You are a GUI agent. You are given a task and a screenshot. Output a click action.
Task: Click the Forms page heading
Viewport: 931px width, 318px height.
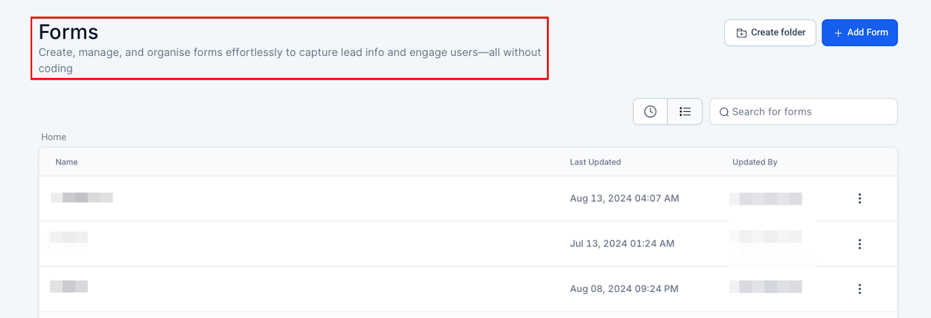(x=69, y=32)
